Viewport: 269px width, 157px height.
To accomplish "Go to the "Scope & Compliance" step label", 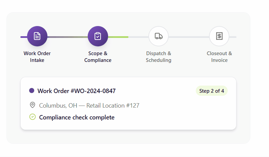I will click(x=98, y=57).
